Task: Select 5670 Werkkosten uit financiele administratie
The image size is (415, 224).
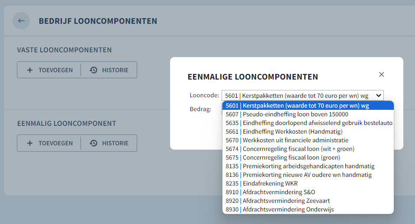Action: point(308,140)
